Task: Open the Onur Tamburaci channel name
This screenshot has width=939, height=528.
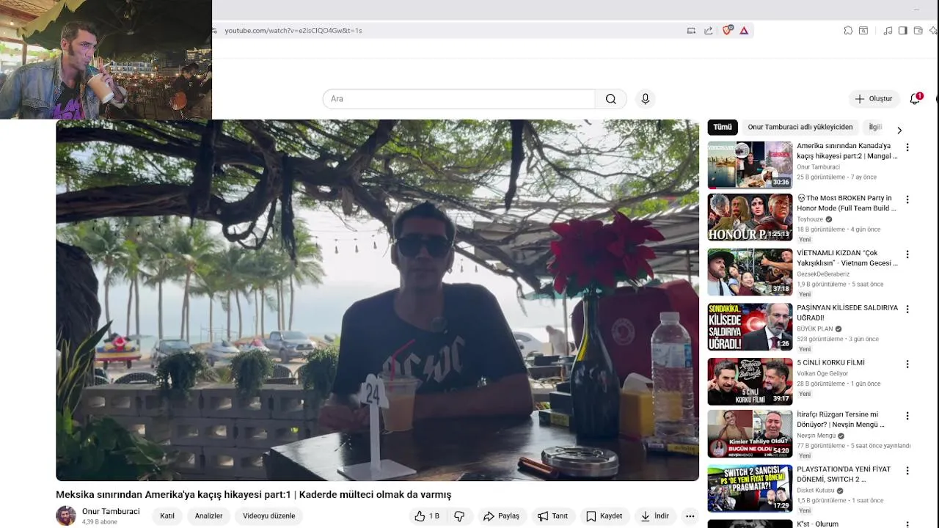Action: tap(111, 512)
